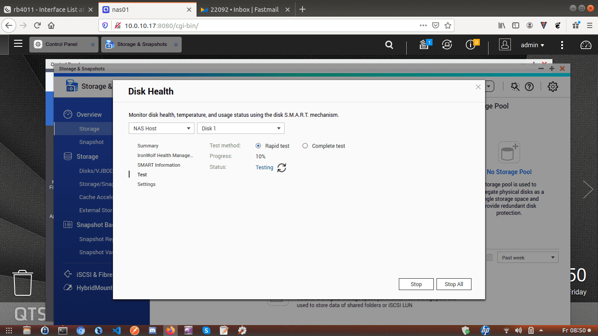
Task: Open HybridMount in sidebar
Action: tap(88, 287)
